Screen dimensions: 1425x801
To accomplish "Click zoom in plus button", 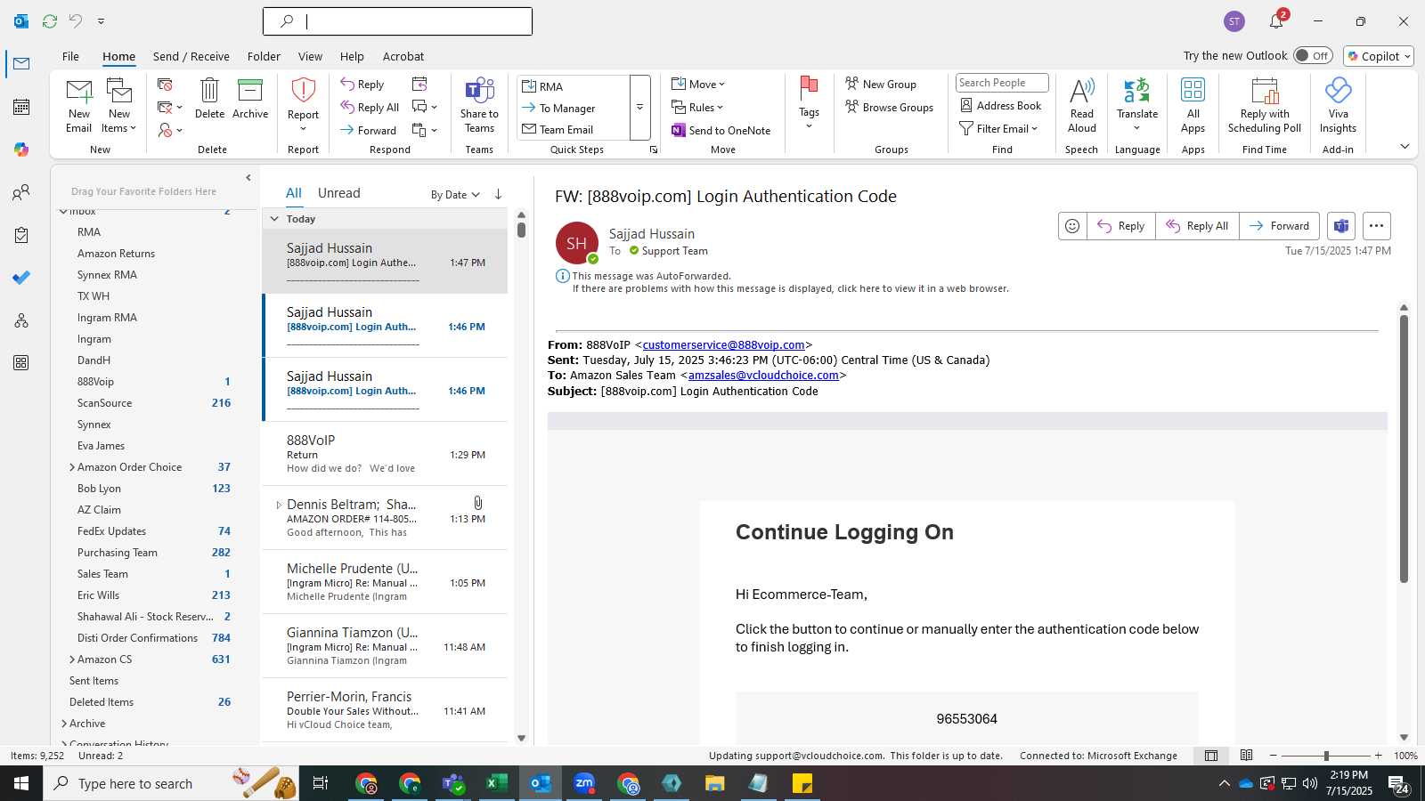I will (x=1379, y=756).
